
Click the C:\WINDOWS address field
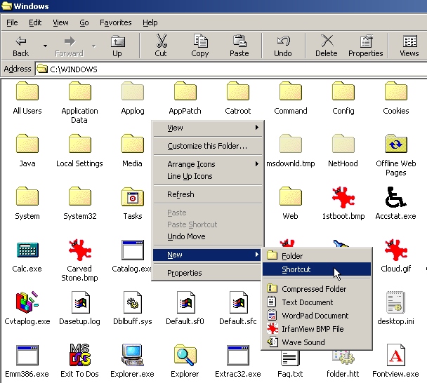231,69
